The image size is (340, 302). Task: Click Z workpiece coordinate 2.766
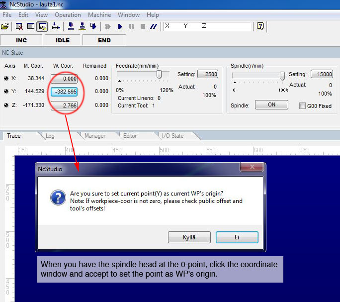pos(64,105)
